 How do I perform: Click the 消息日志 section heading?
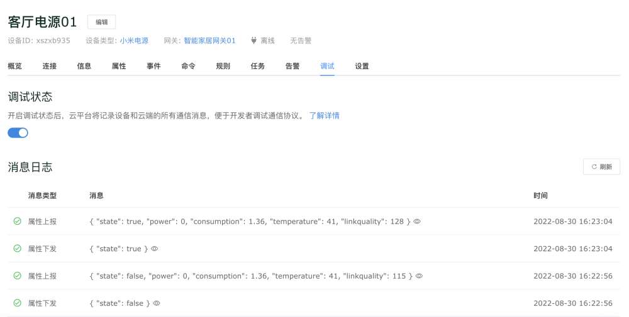pos(30,167)
